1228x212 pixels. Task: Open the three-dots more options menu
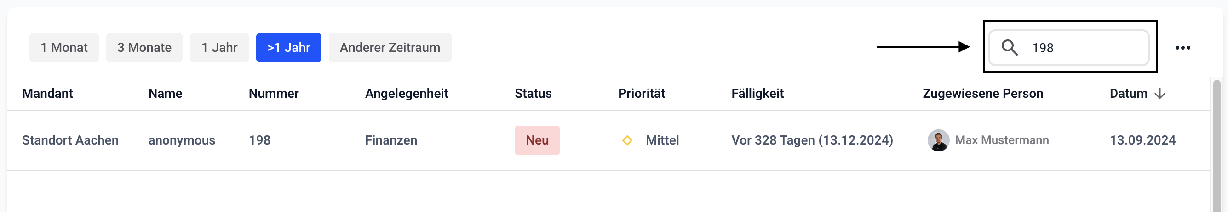[x=1182, y=48]
